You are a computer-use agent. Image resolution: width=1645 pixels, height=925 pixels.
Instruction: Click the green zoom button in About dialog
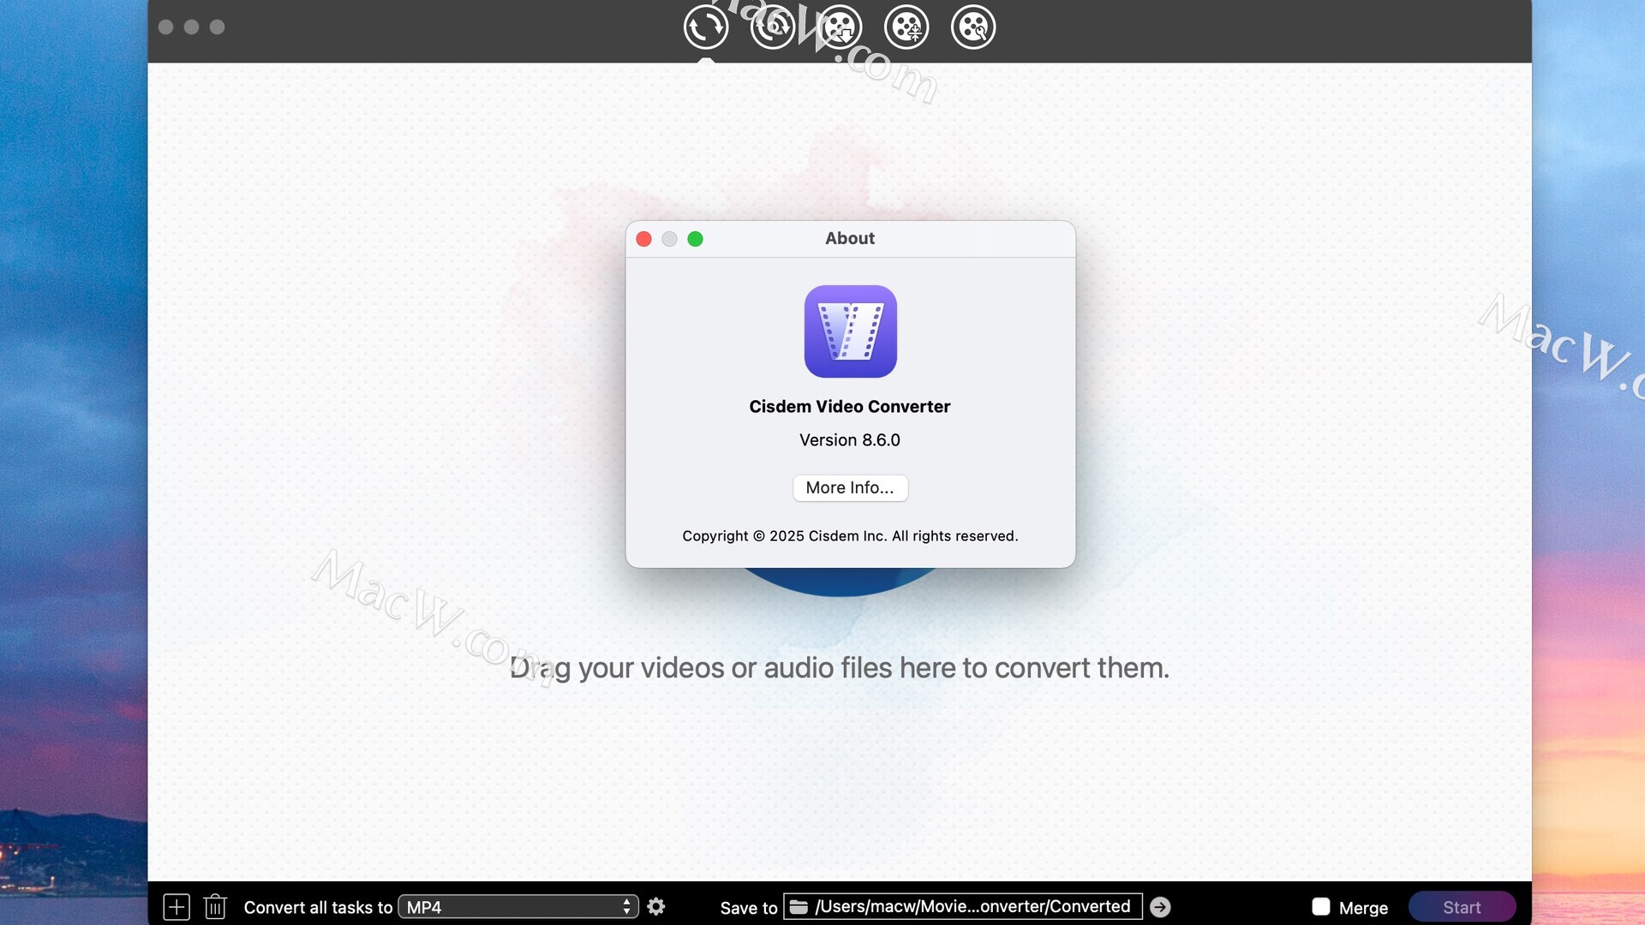click(x=696, y=239)
